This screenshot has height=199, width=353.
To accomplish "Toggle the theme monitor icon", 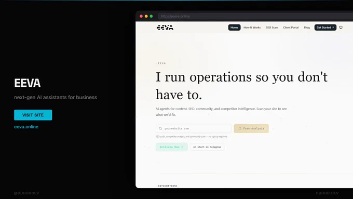I will tap(341, 28).
